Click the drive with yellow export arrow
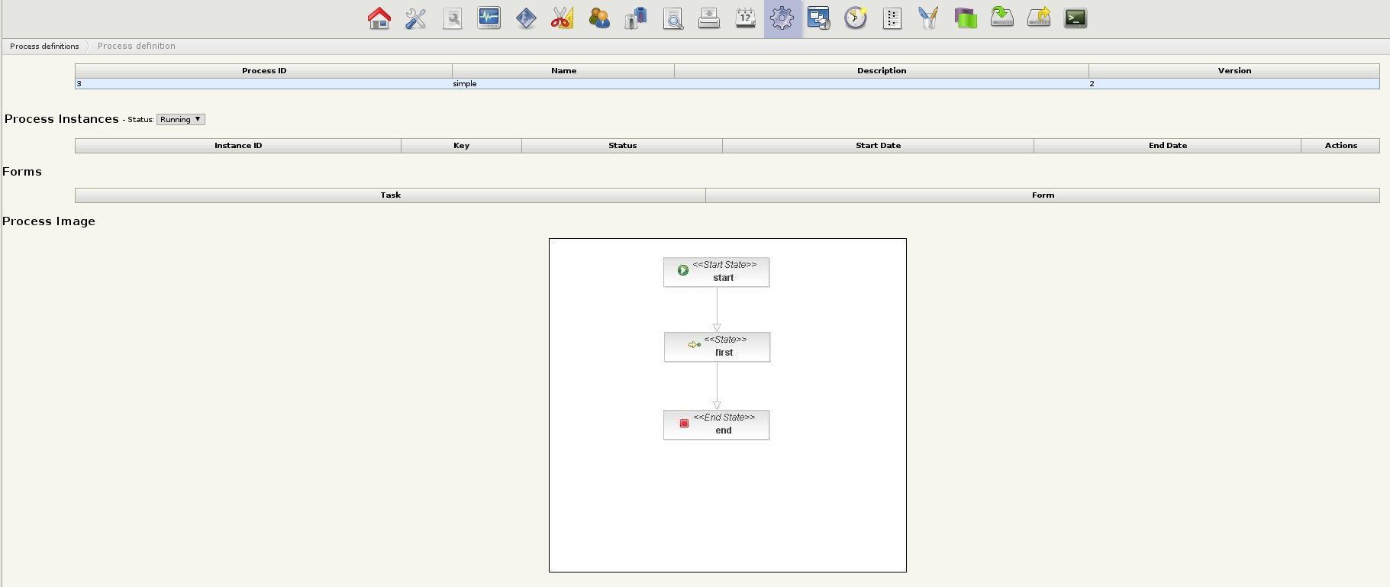The height and width of the screenshot is (587, 1390). (1039, 18)
